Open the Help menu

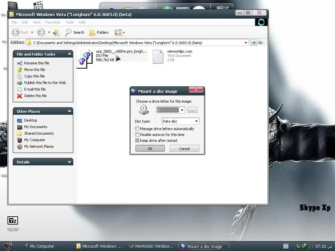click(82, 22)
